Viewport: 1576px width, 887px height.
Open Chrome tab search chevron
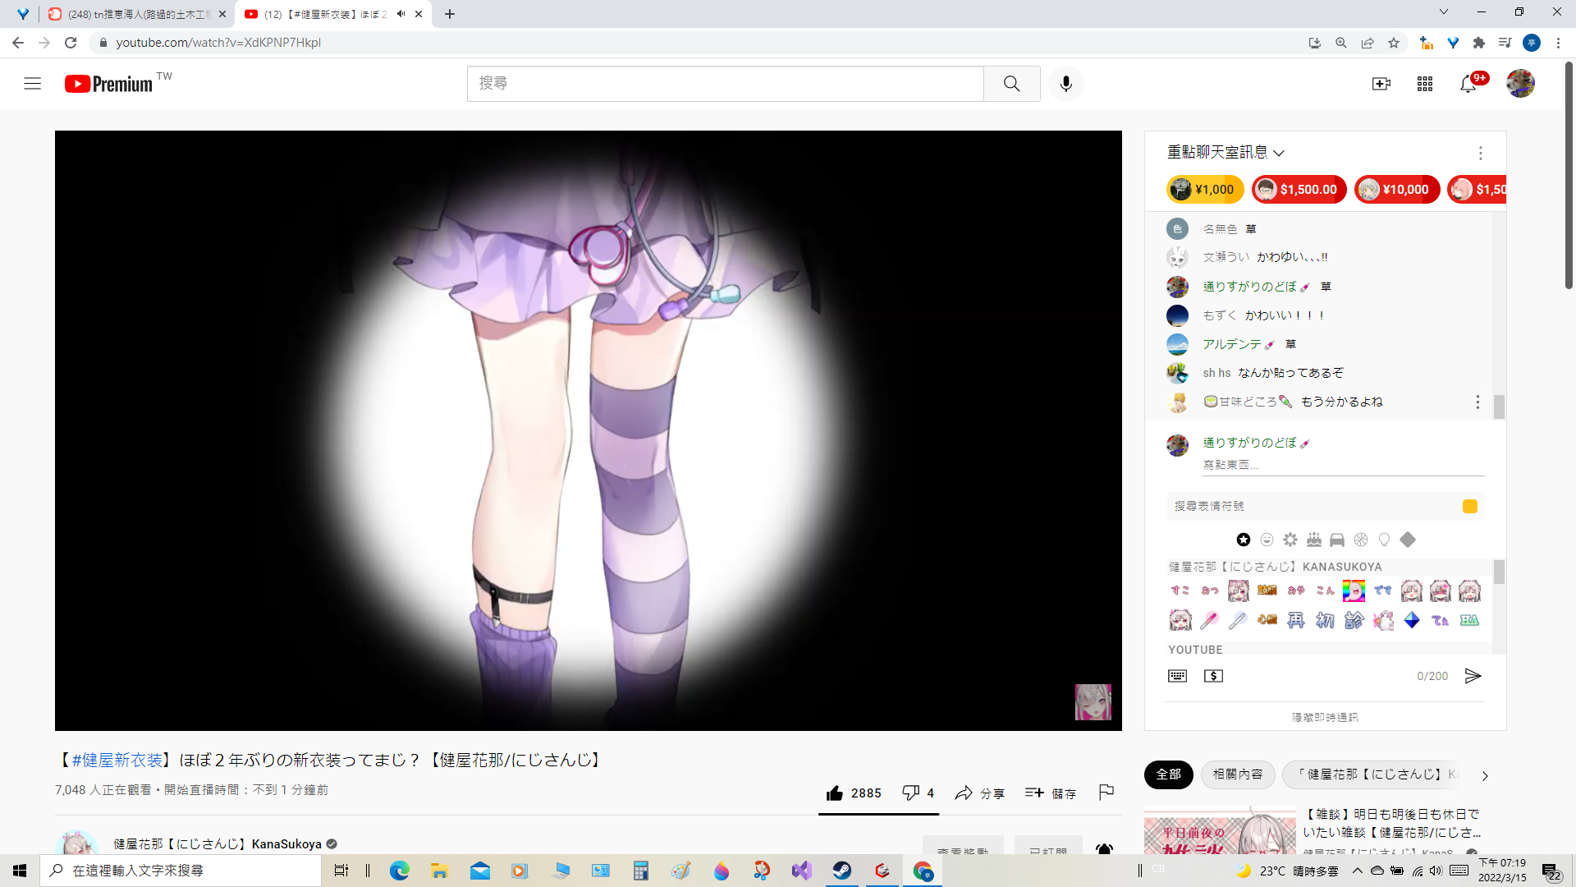(1443, 11)
